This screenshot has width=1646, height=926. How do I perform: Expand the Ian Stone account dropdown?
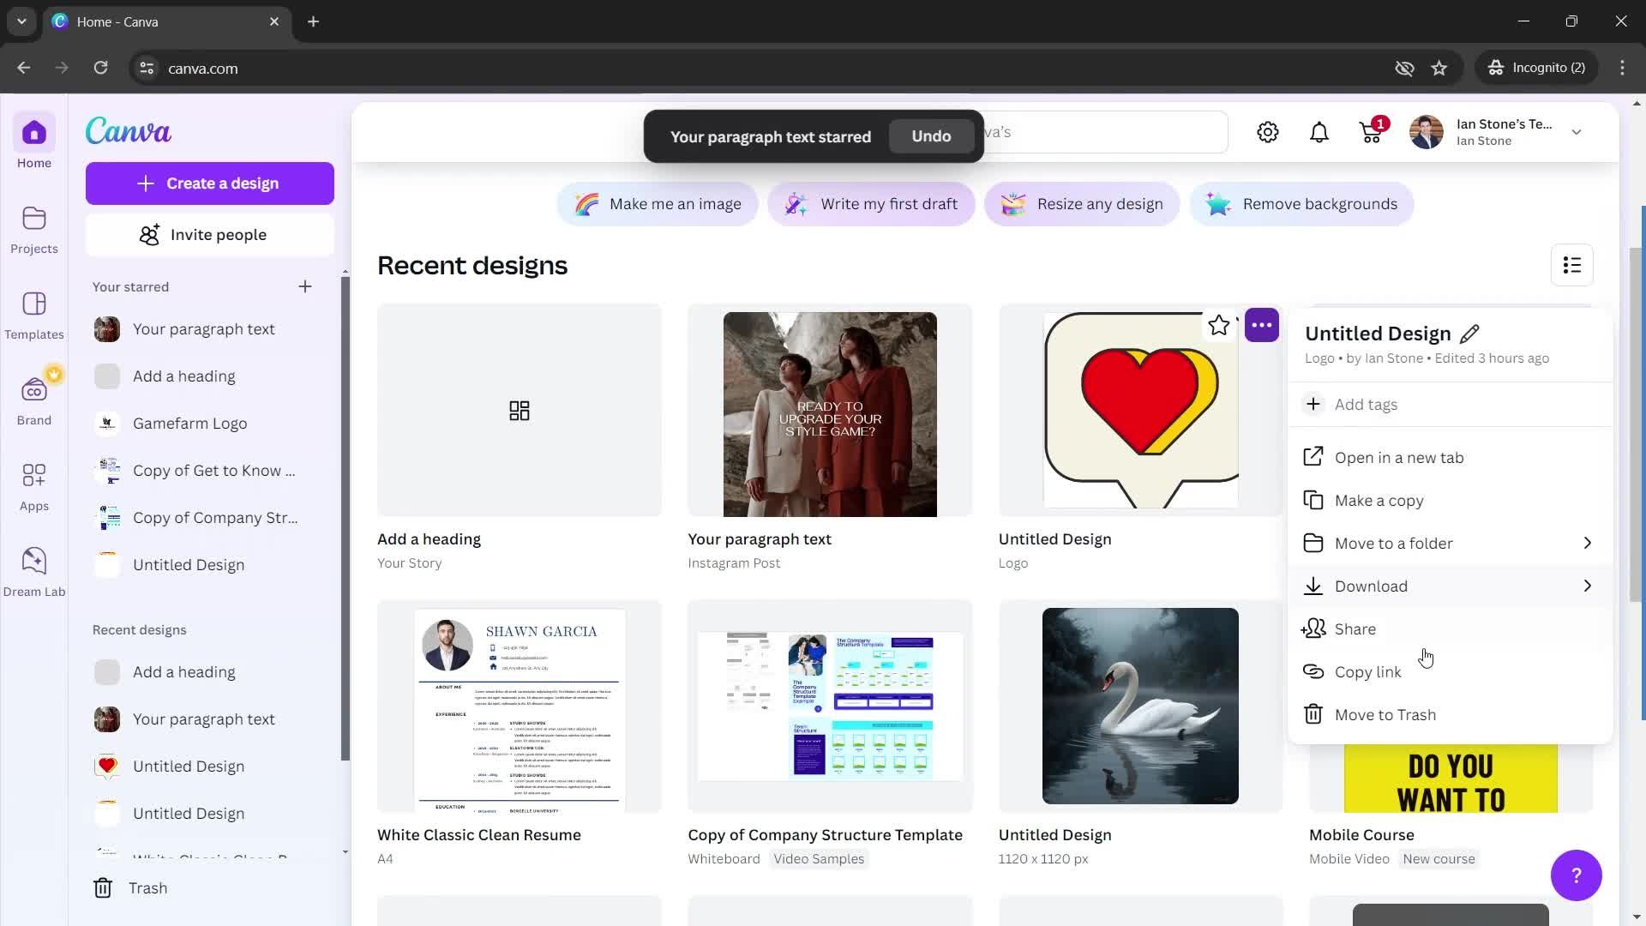pos(1579,132)
